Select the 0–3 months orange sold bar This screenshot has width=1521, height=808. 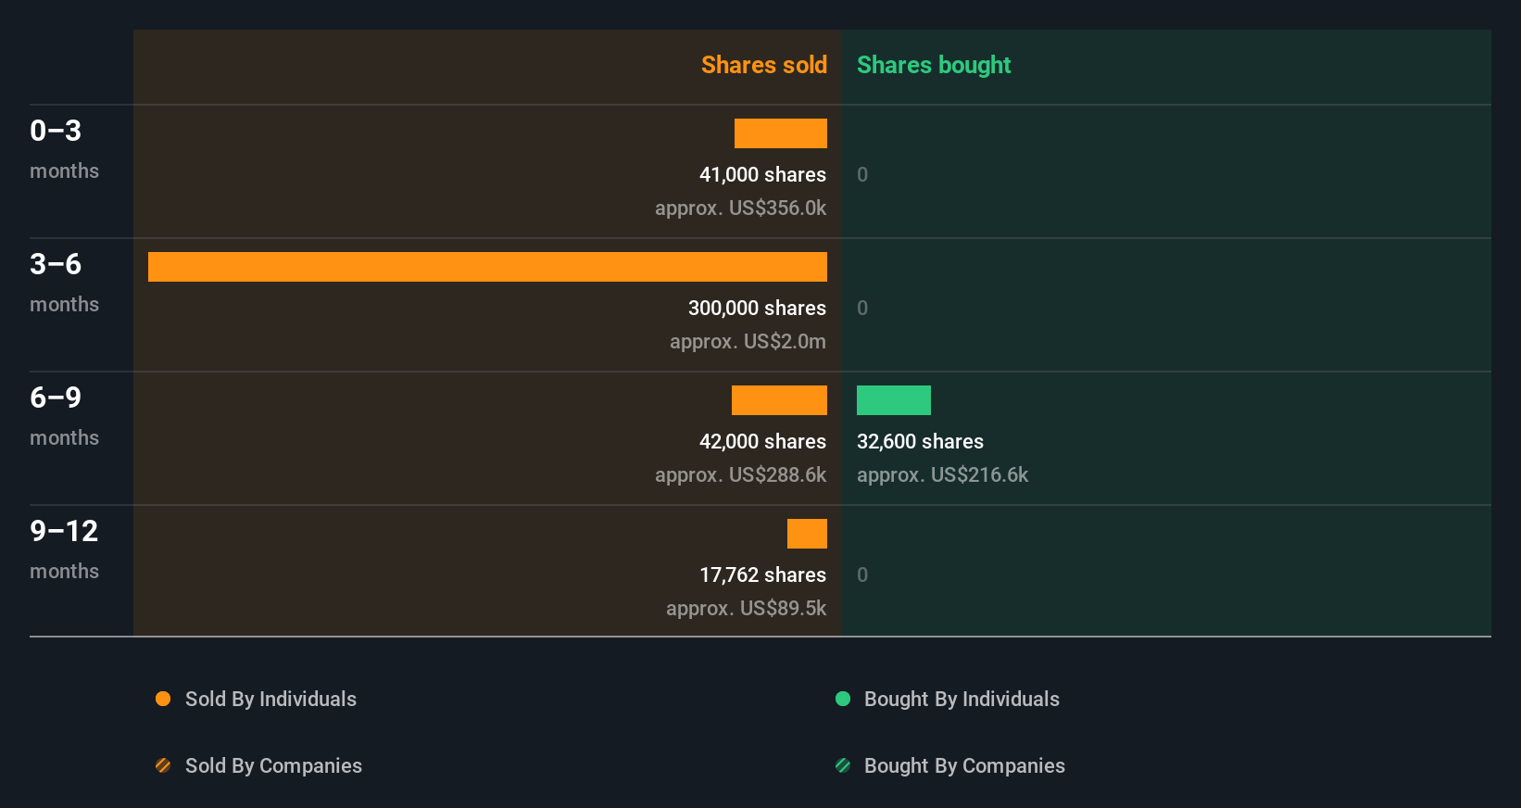[x=781, y=133]
